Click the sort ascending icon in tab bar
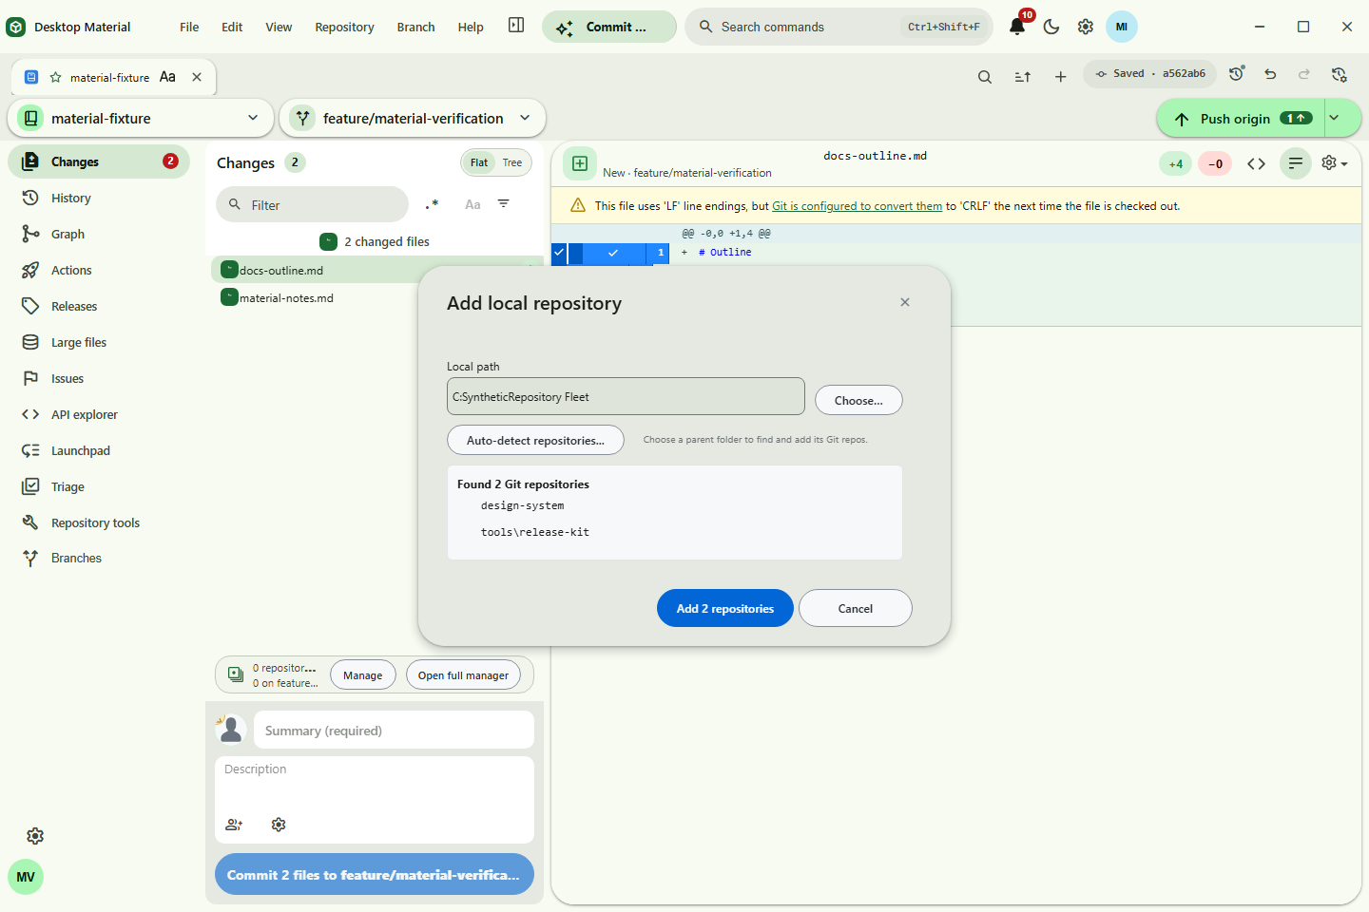Image resolution: width=1369 pixels, height=912 pixels. click(x=1023, y=77)
